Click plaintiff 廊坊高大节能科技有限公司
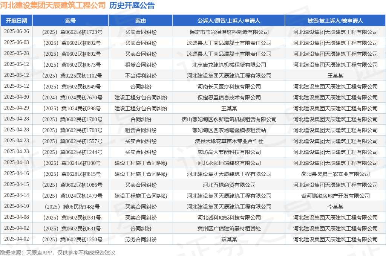 coord(229,152)
